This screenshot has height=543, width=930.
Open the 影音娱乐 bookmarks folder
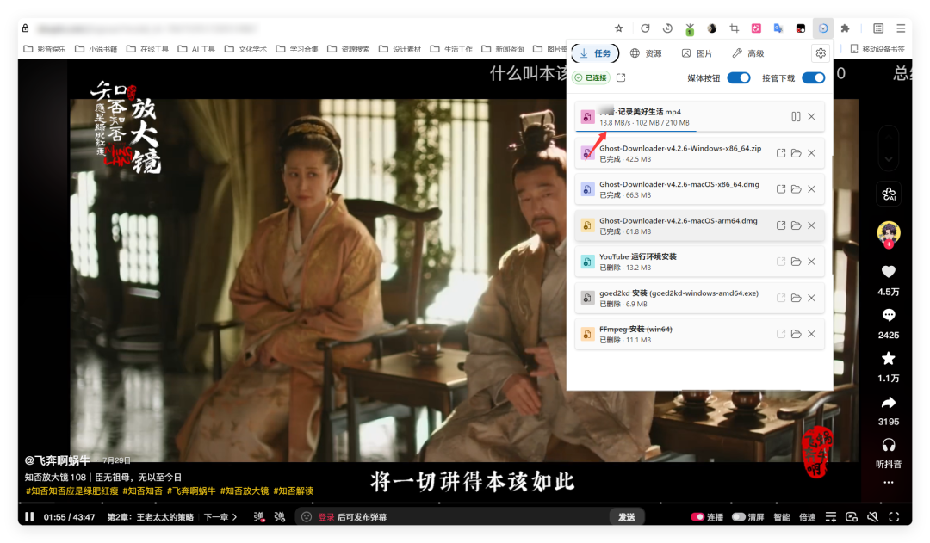45,49
